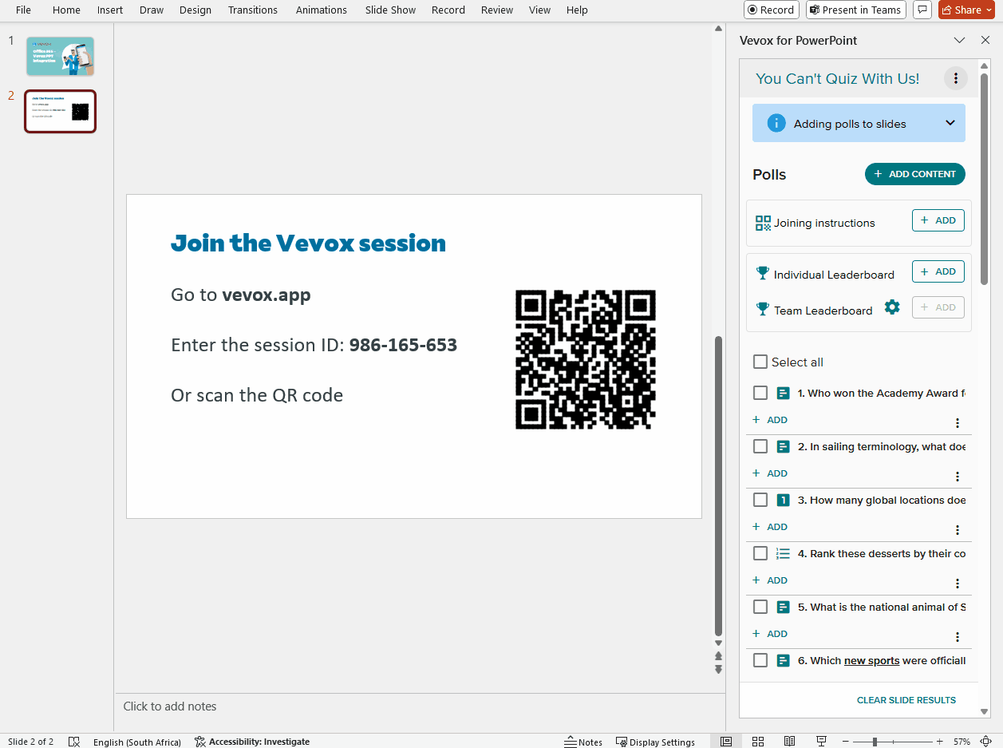Click the Individual Leaderboard trophy icon
The width and height of the screenshot is (1003, 748).
pyautogui.click(x=763, y=274)
